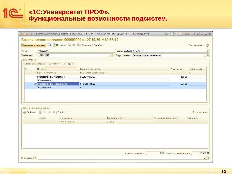Click the 'Вид занятости' column header
Screen dimensions: 232x174
83,122
